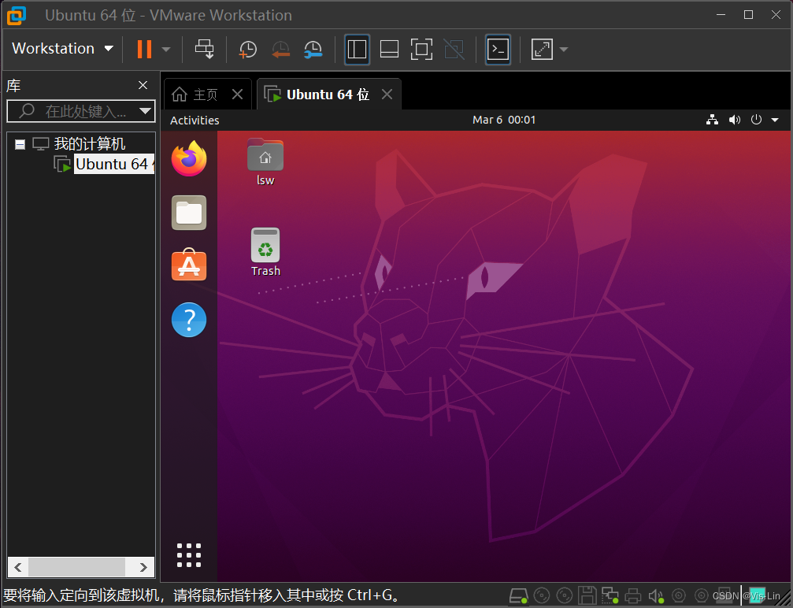This screenshot has width=793, height=608.
Task: Click the printer status bar icon
Action: pyautogui.click(x=632, y=596)
